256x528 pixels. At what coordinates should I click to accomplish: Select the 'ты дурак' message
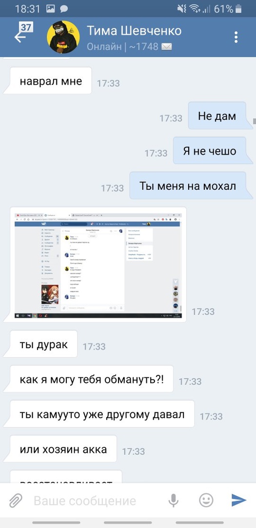(x=44, y=345)
